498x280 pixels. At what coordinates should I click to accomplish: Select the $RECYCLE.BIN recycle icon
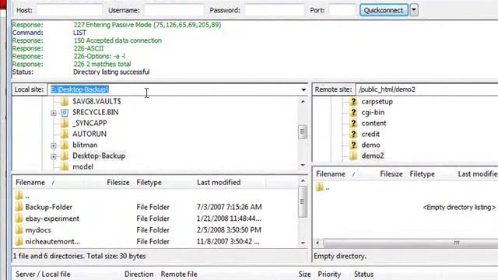(65, 112)
